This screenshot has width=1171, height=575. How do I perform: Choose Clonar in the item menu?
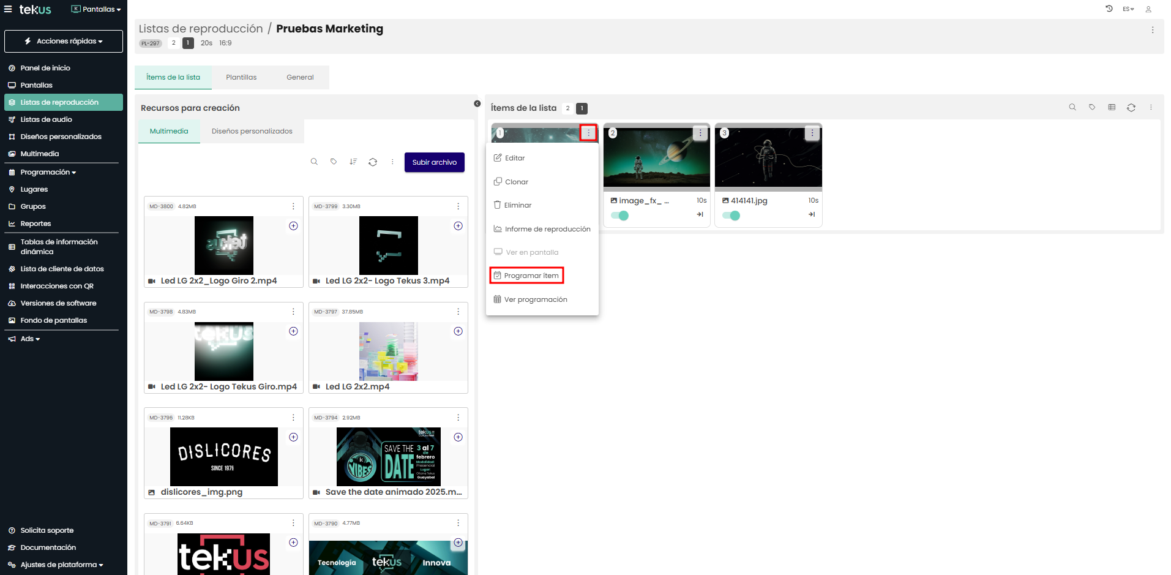tap(516, 182)
